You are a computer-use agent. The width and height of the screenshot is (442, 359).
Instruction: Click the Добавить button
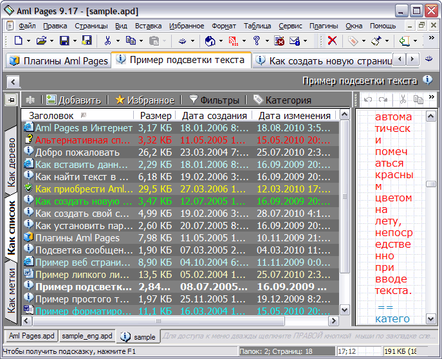click(73, 100)
